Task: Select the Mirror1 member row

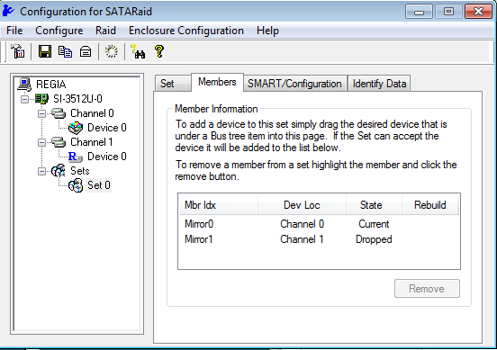Action: (319, 239)
